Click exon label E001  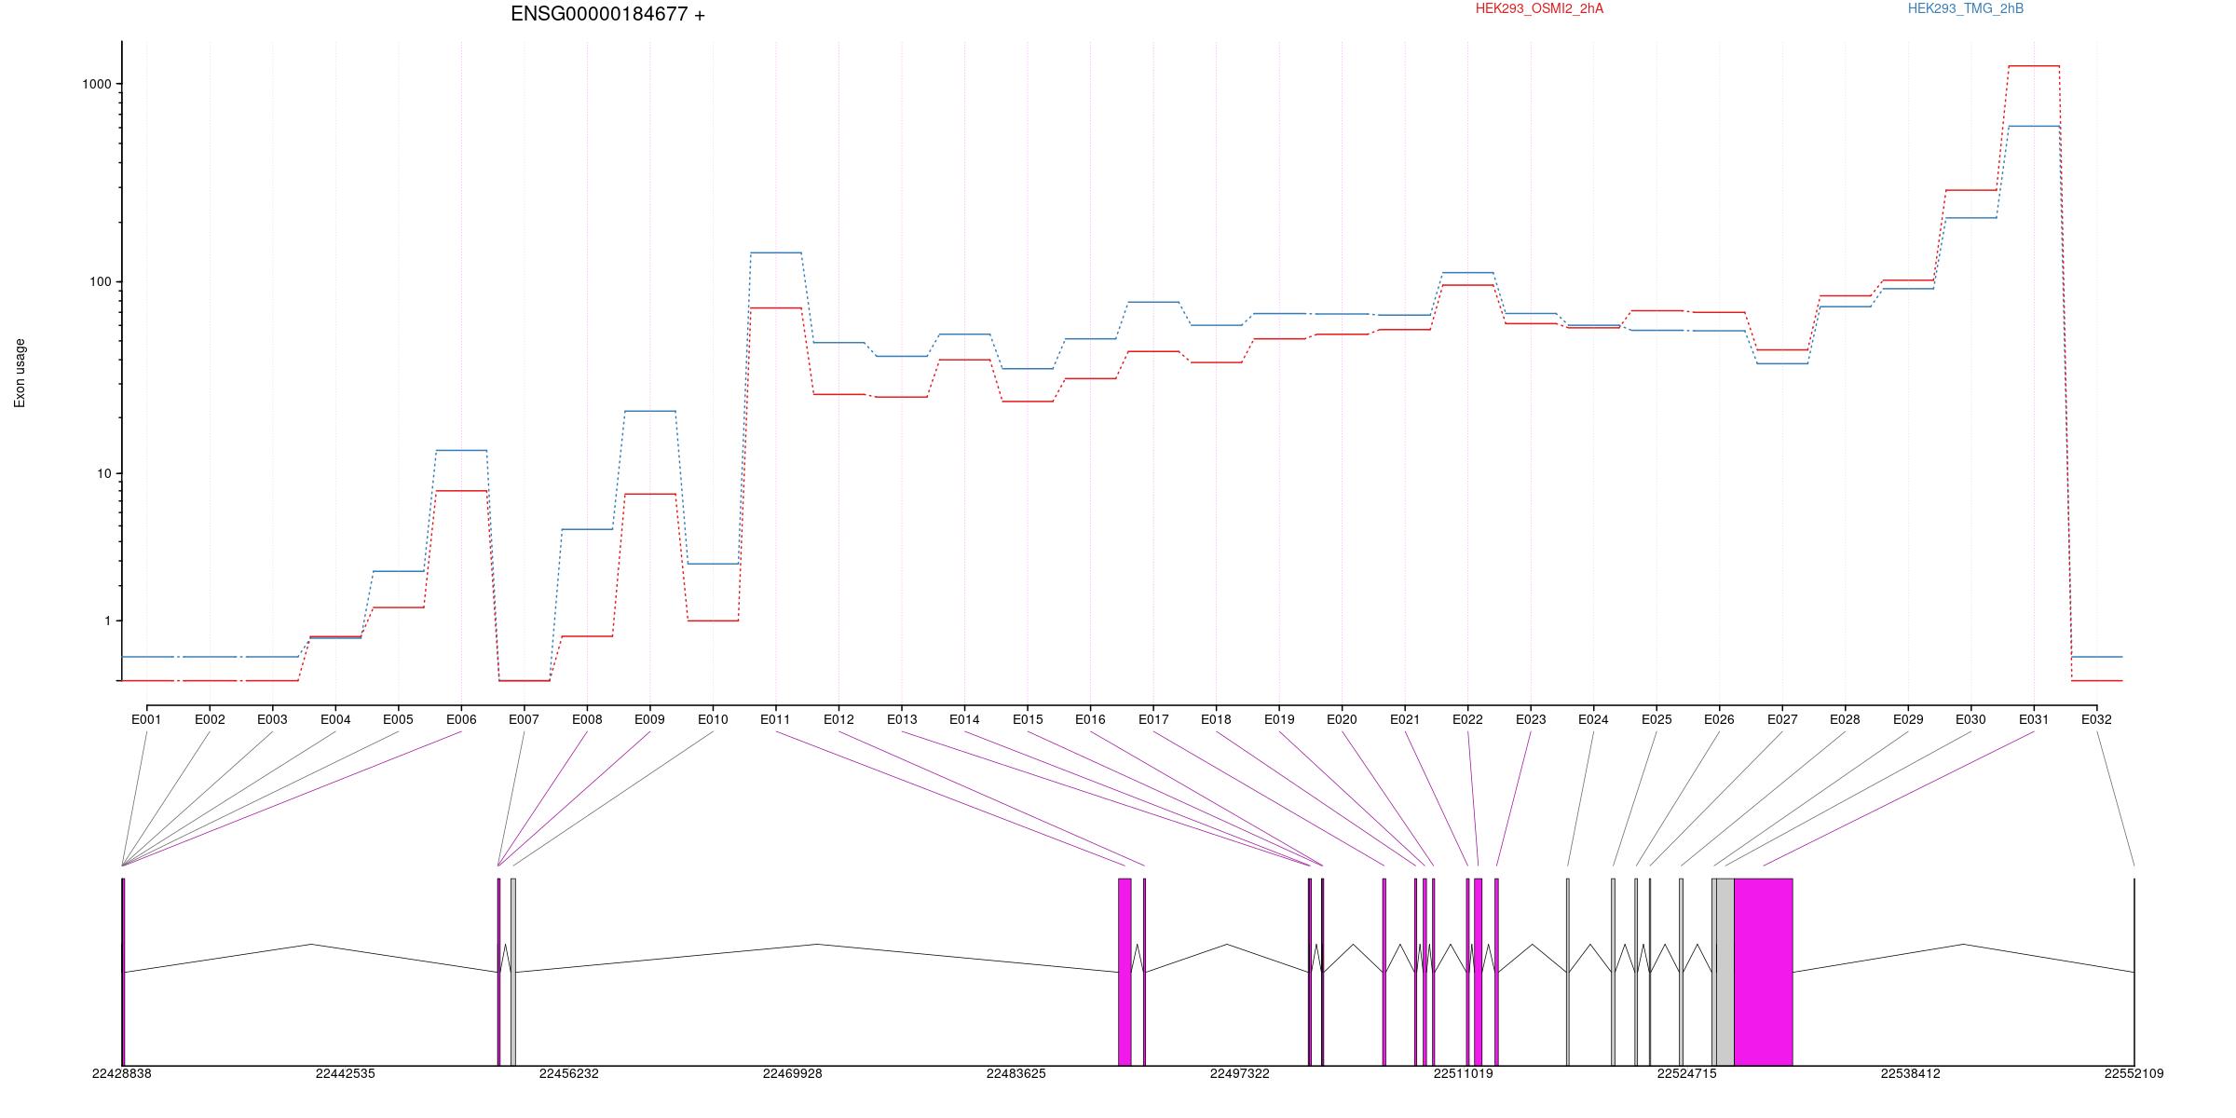tap(146, 719)
